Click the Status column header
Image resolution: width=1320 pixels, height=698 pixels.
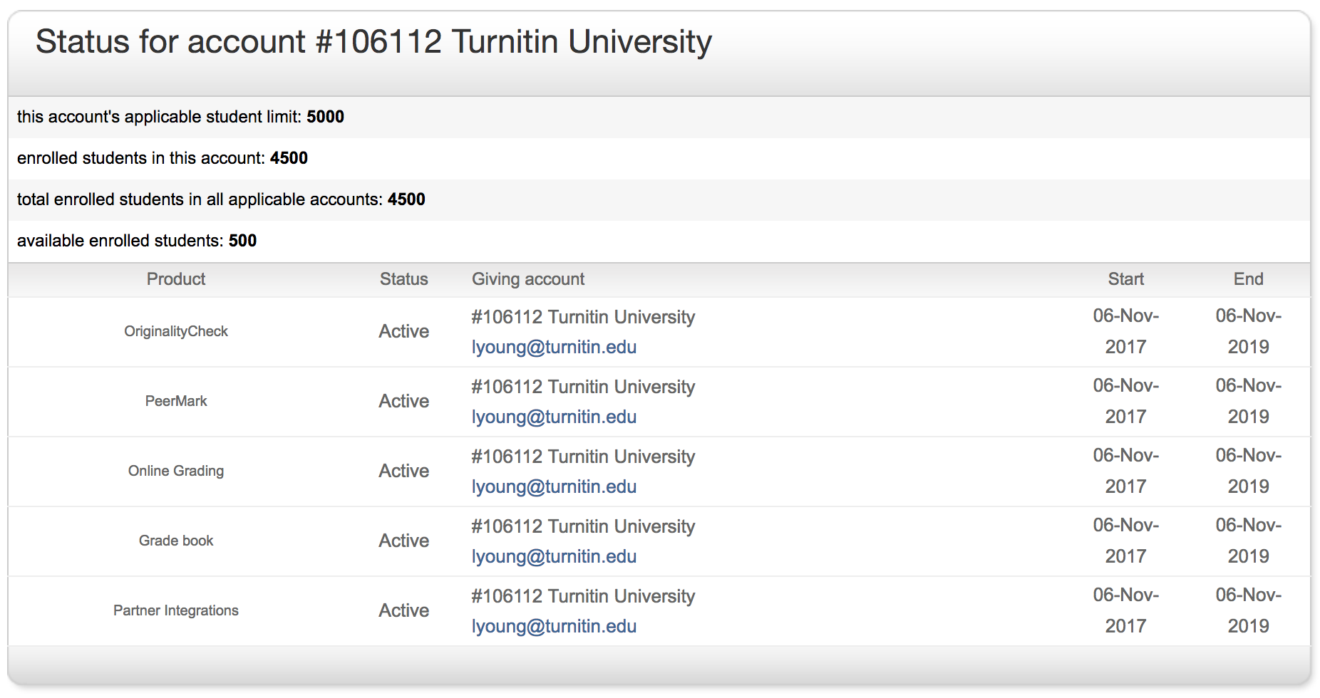[403, 279]
